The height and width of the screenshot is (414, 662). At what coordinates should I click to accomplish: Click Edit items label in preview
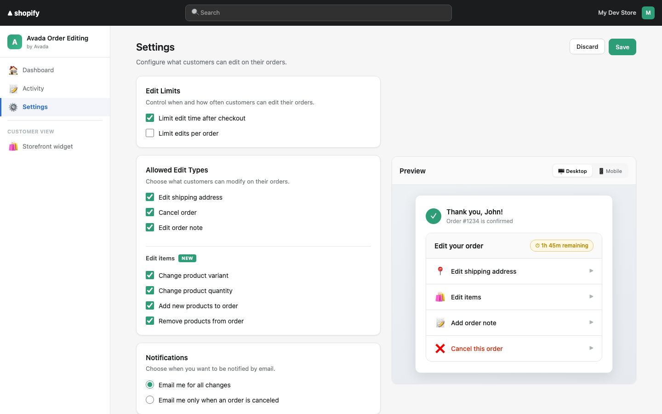click(x=466, y=297)
